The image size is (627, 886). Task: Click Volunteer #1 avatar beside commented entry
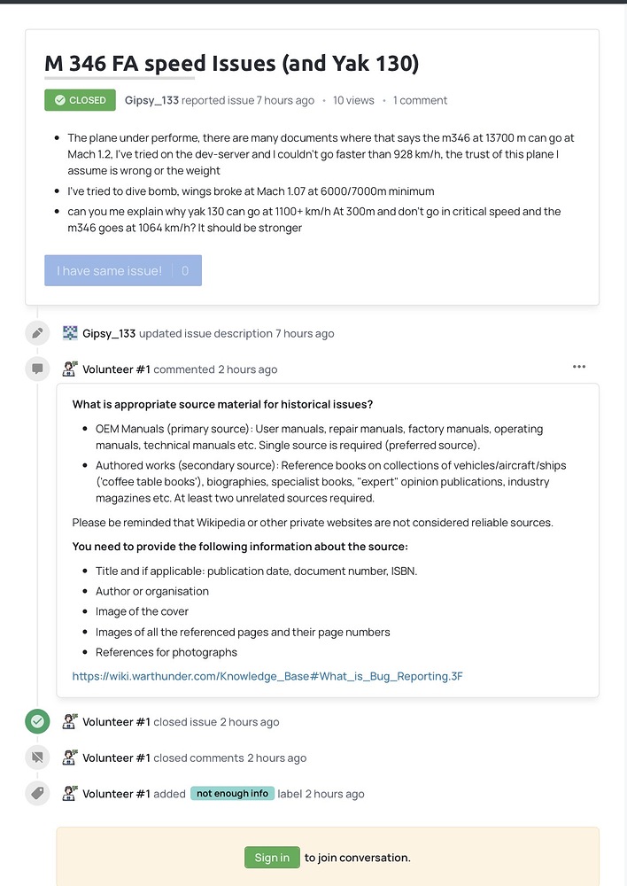click(x=70, y=369)
